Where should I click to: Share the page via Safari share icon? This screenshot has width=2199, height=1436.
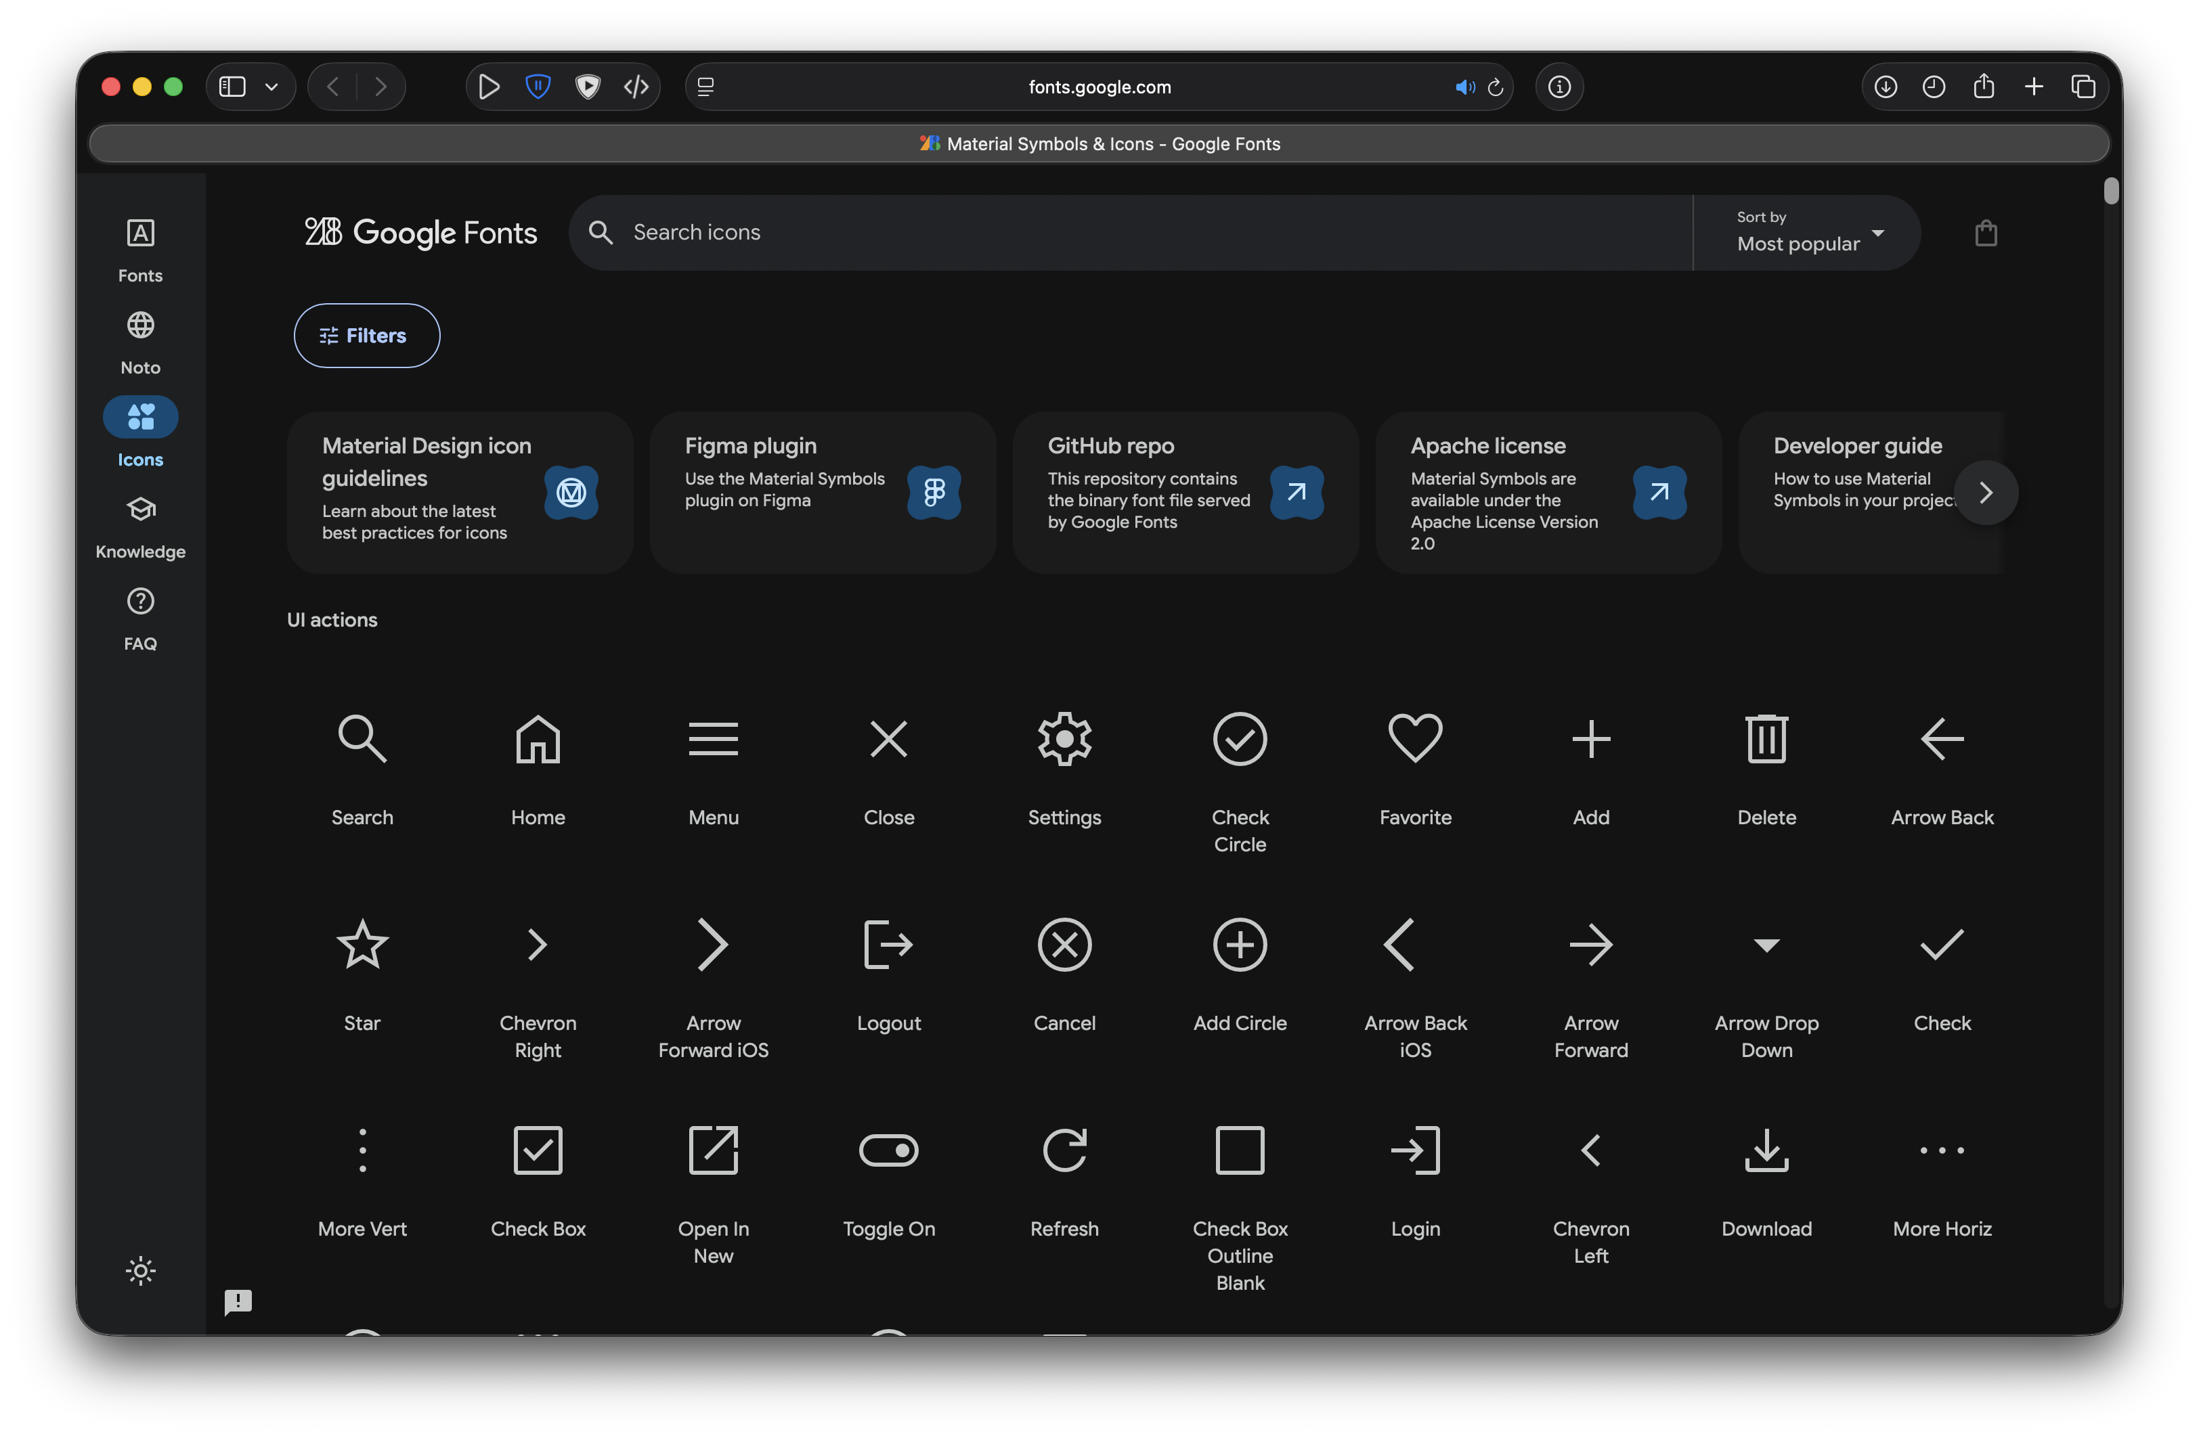tap(1984, 86)
